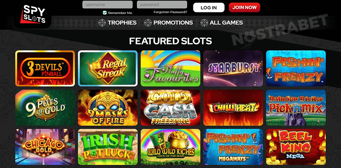Image resolution: width=341 pixels, height=168 pixels.
Task: Open the Trophies menu item
Action: coord(122,23)
